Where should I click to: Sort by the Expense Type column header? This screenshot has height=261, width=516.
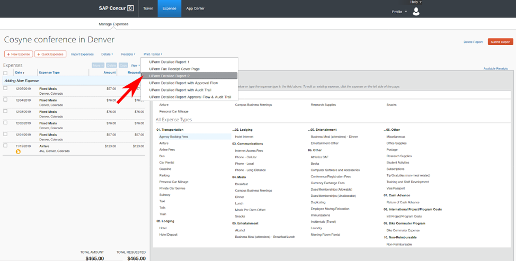49,73
